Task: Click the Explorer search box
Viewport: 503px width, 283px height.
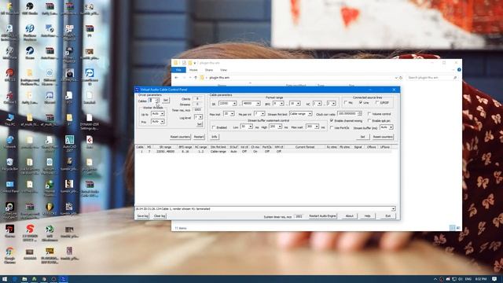Action: 431,78
